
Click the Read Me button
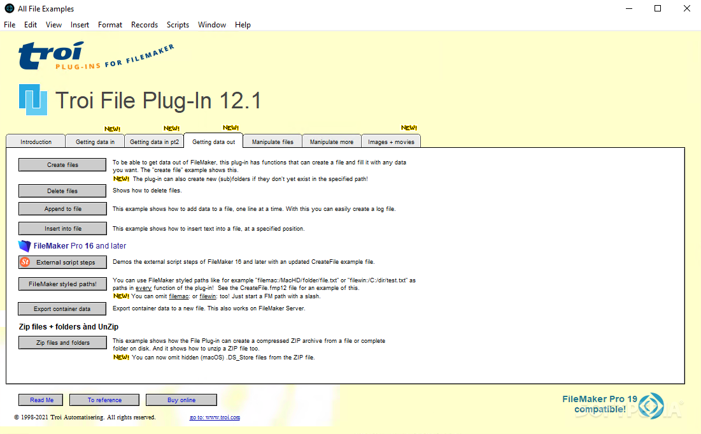click(x=41, y=400)
